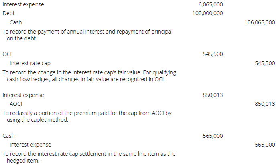
Task: Click the 545,500 interest rate cap credit
Action: (265, 63)
